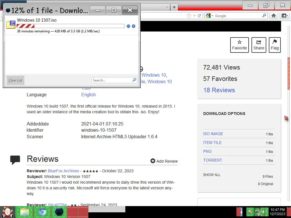Click SHOW ALL download files
Viewport: 291px width, 218px height.
point(212,175)
